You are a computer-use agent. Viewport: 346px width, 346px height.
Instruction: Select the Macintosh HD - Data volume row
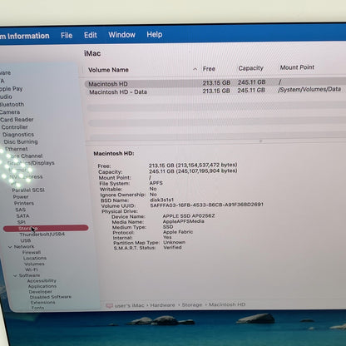tap(215, 91)
